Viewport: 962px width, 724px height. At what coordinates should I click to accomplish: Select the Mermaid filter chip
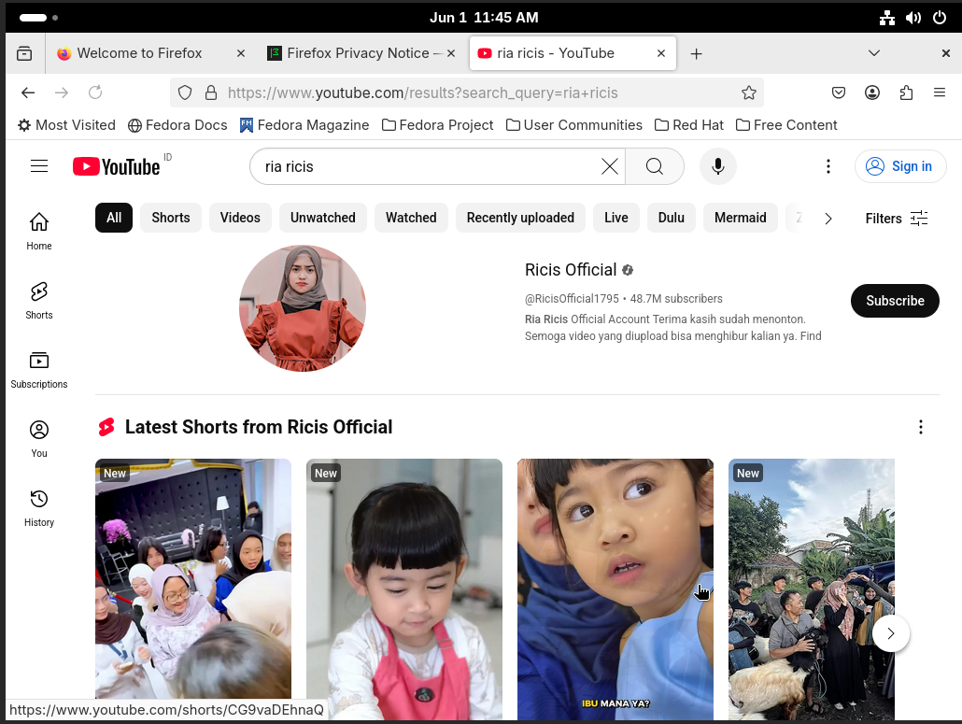pyautogui.click(x=740, y=218)
